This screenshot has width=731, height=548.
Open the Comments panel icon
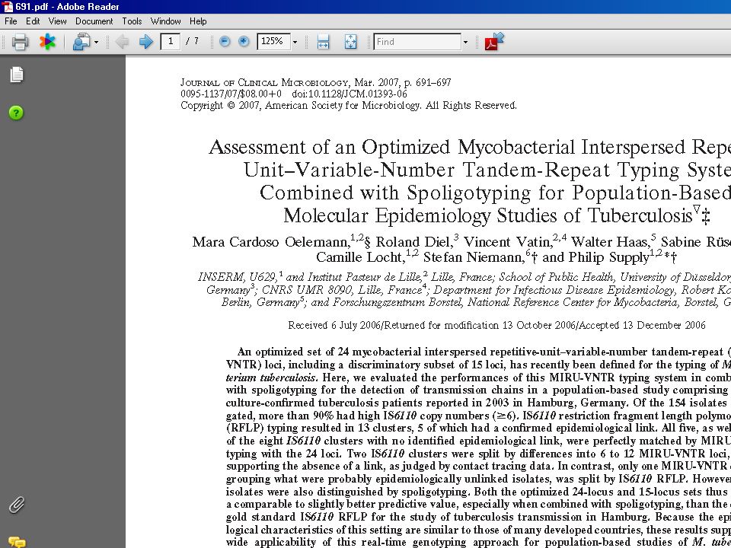point(17,542)
